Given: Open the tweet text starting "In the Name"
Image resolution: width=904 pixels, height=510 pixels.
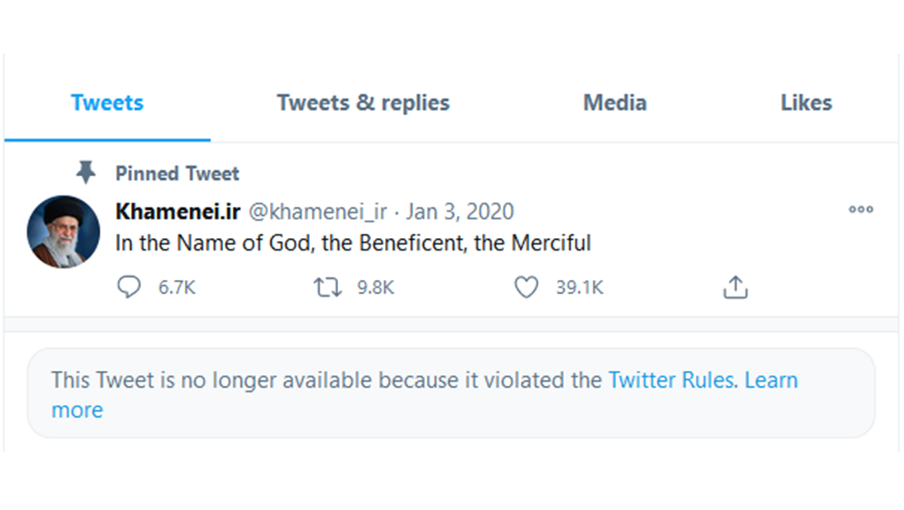Looking at the screenshot, I should pyautogui.click(x=352, y=243).
